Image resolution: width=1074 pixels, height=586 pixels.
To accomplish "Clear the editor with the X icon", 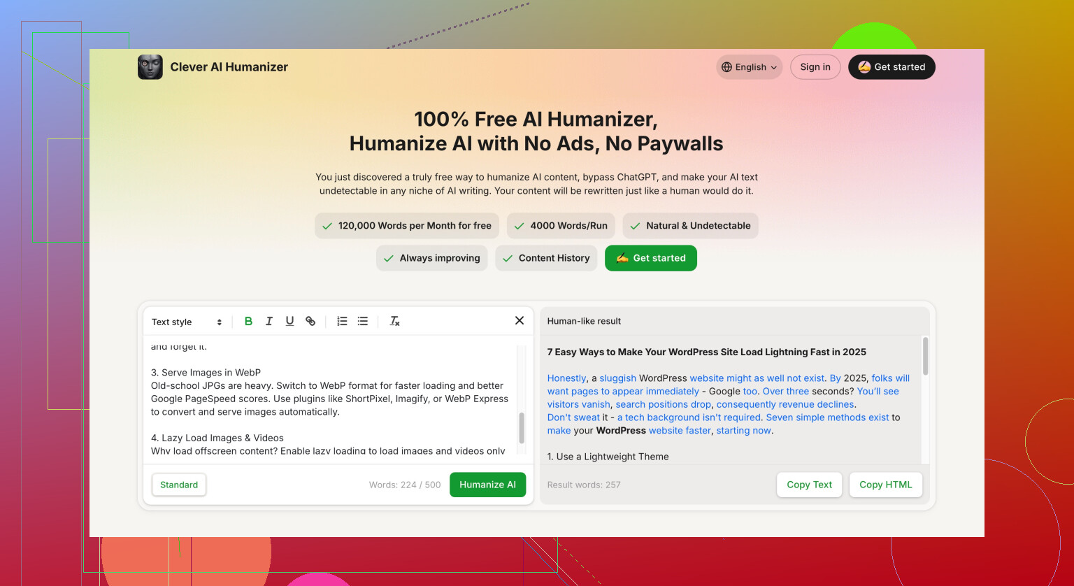I will (520, 320).
